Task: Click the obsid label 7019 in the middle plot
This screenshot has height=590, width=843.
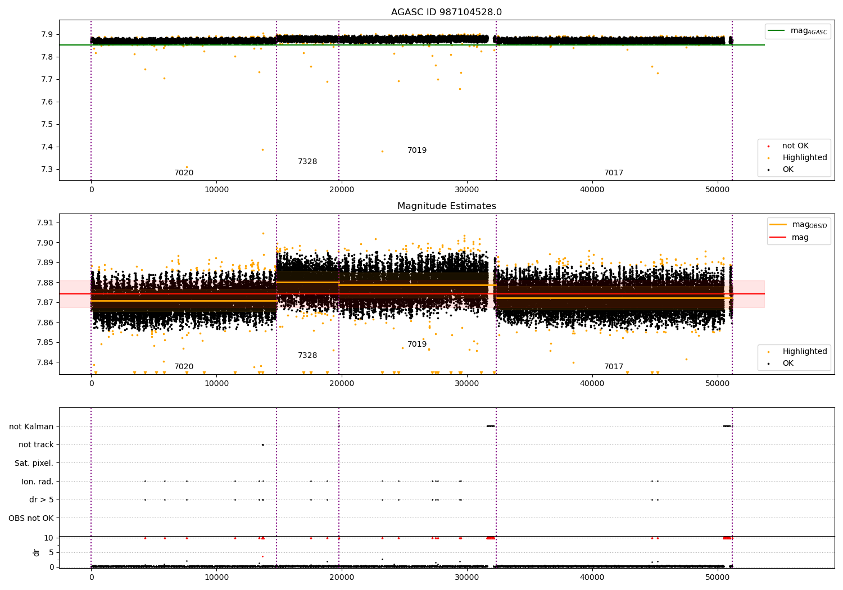Action: click(417, 344)
